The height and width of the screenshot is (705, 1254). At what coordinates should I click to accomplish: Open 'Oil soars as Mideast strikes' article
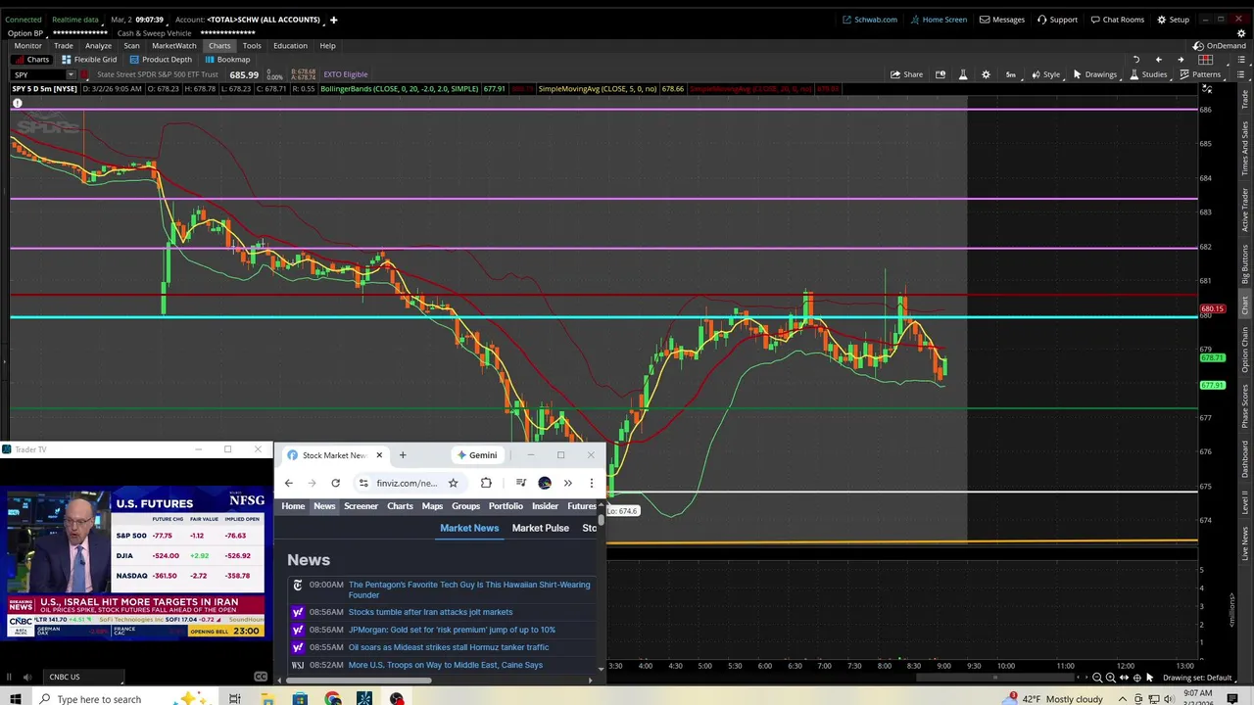click(449, 647)
